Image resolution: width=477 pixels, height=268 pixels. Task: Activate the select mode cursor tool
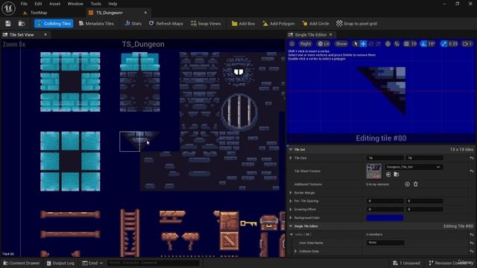[355, 44]
